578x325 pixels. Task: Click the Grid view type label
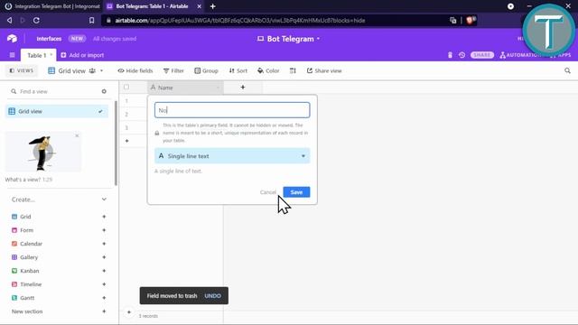[25, 217]
